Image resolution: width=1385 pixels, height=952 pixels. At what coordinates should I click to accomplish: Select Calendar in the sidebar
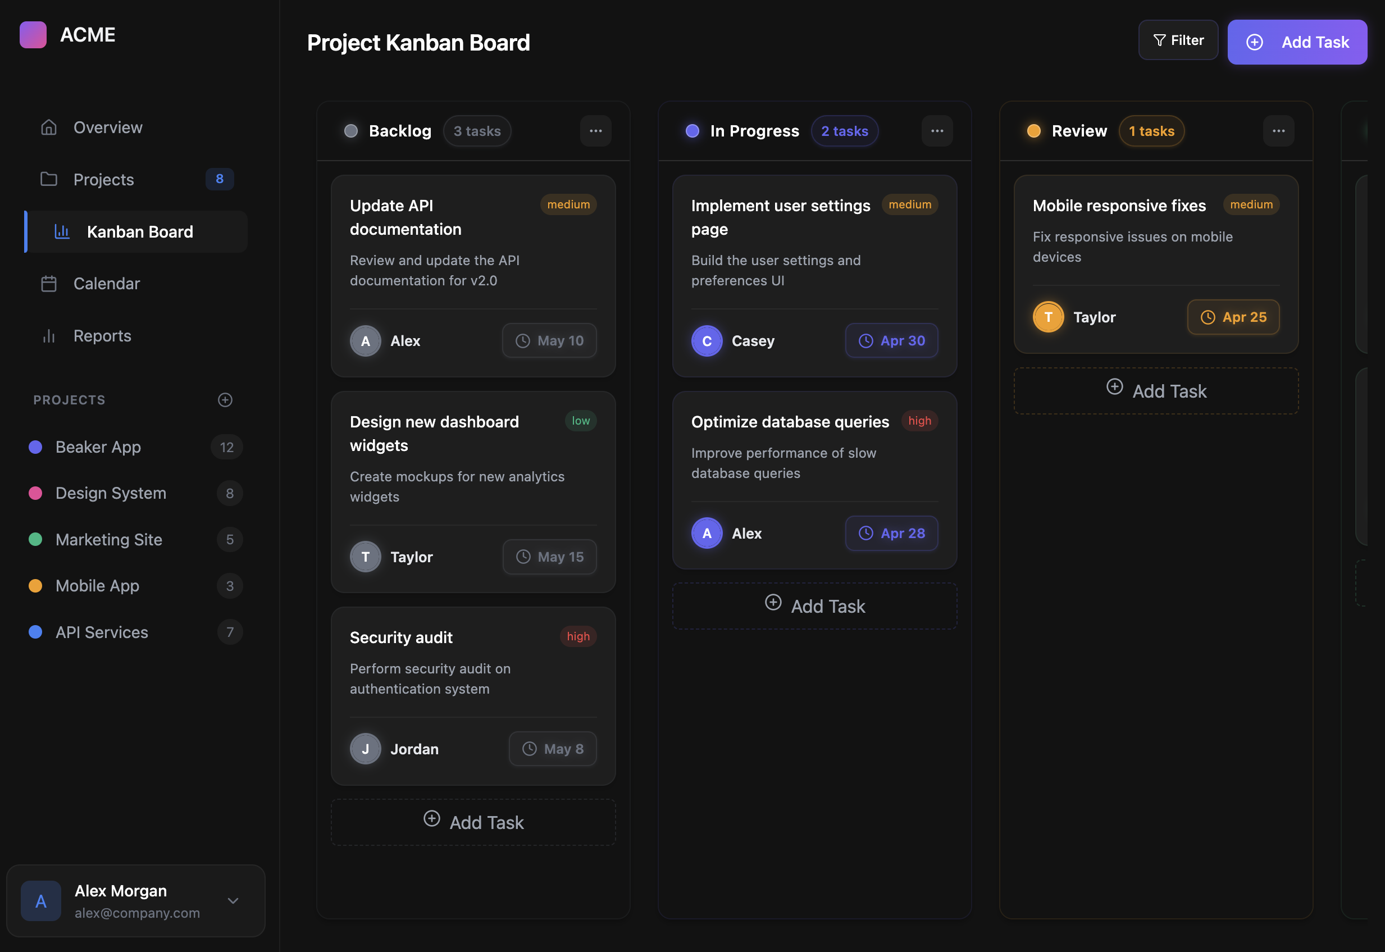[107, 283]
